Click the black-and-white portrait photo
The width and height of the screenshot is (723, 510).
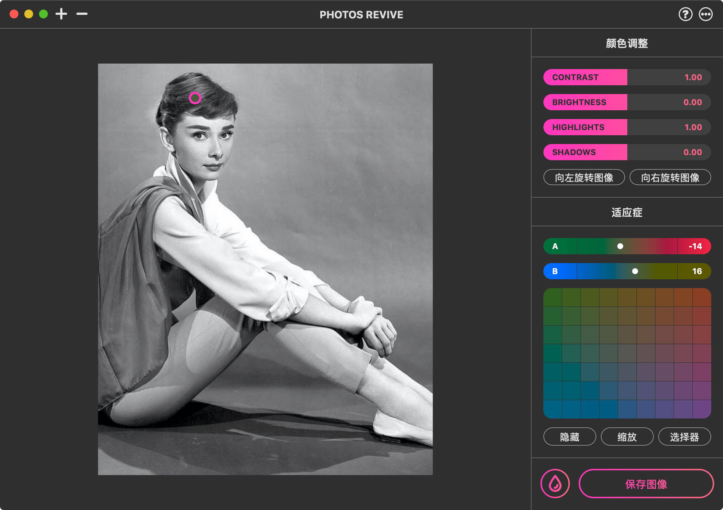pyautogui.click(x=265, y=269)
